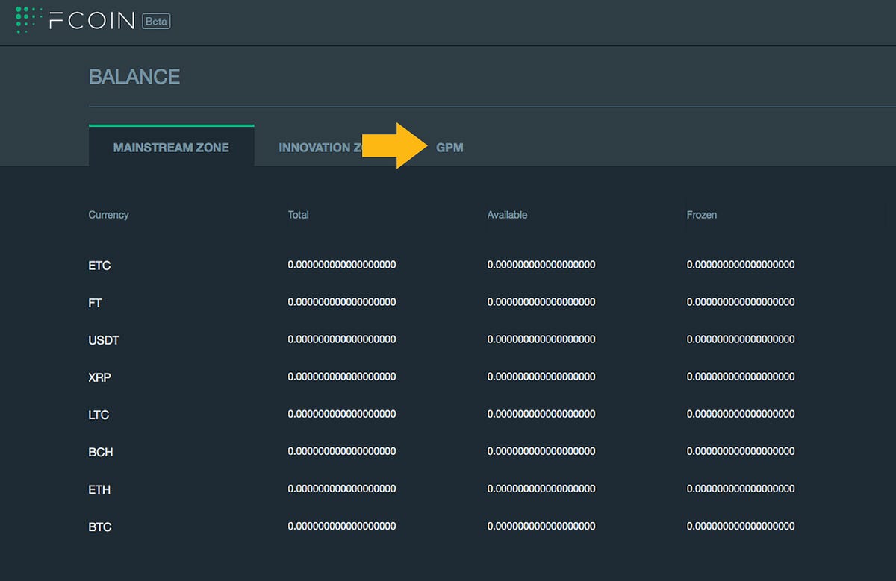This screenshot has height=581, width=896.
Task: Click the LTC available balance value
Action: tap(541, 414)
